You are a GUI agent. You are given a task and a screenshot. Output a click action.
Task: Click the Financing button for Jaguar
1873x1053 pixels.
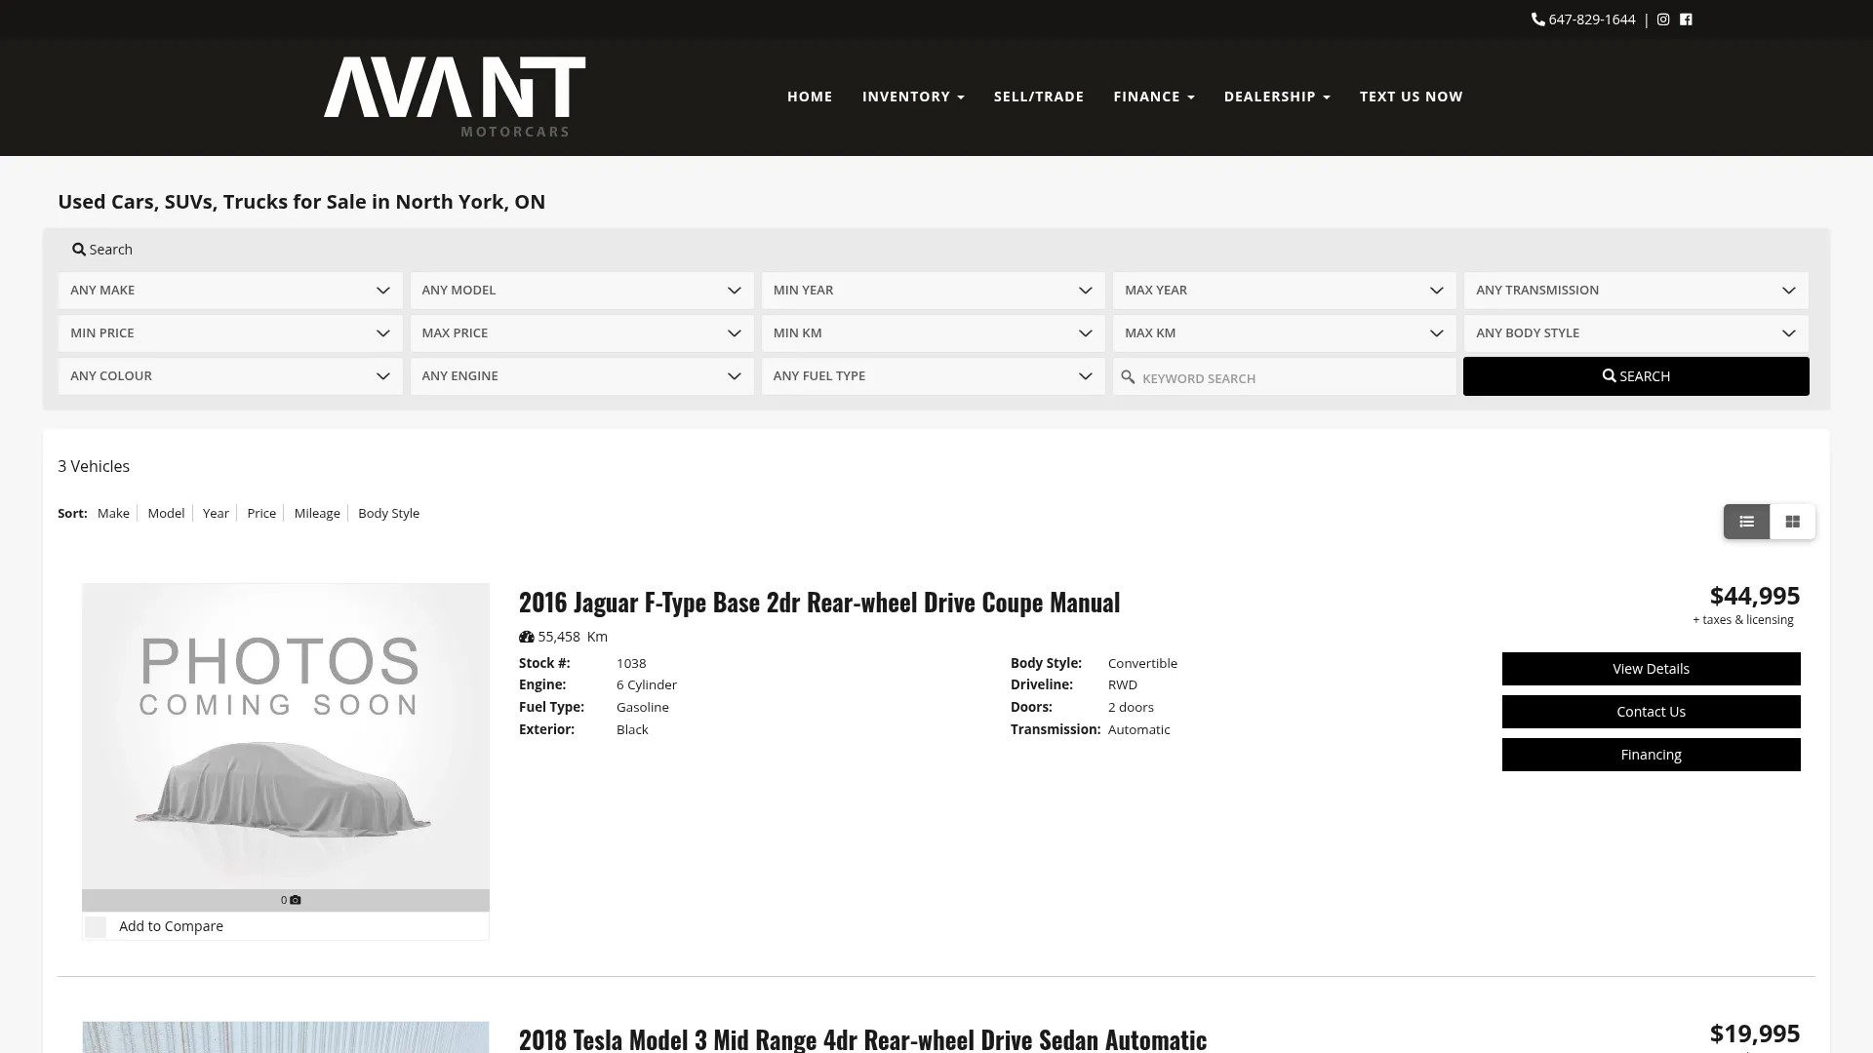click(x=1651, y=755)
